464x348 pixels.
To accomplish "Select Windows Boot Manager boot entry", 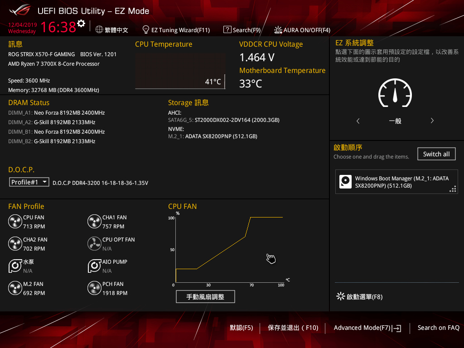I will pyautogui.click(x=396, y=182).
